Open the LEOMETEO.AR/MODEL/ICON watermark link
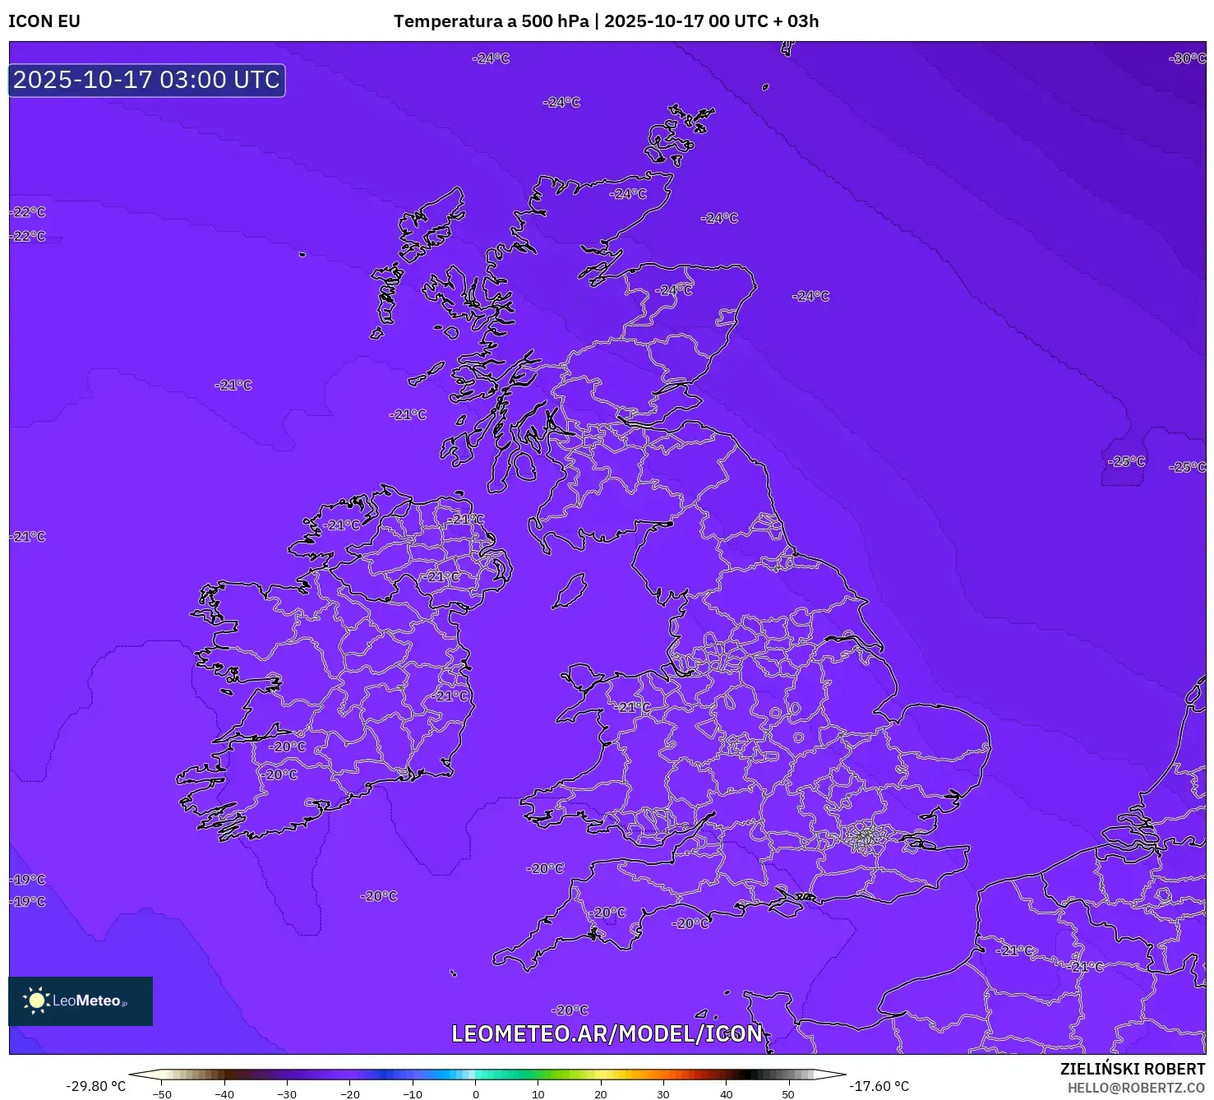1214x1100 pixels. tap(607, 1033)
